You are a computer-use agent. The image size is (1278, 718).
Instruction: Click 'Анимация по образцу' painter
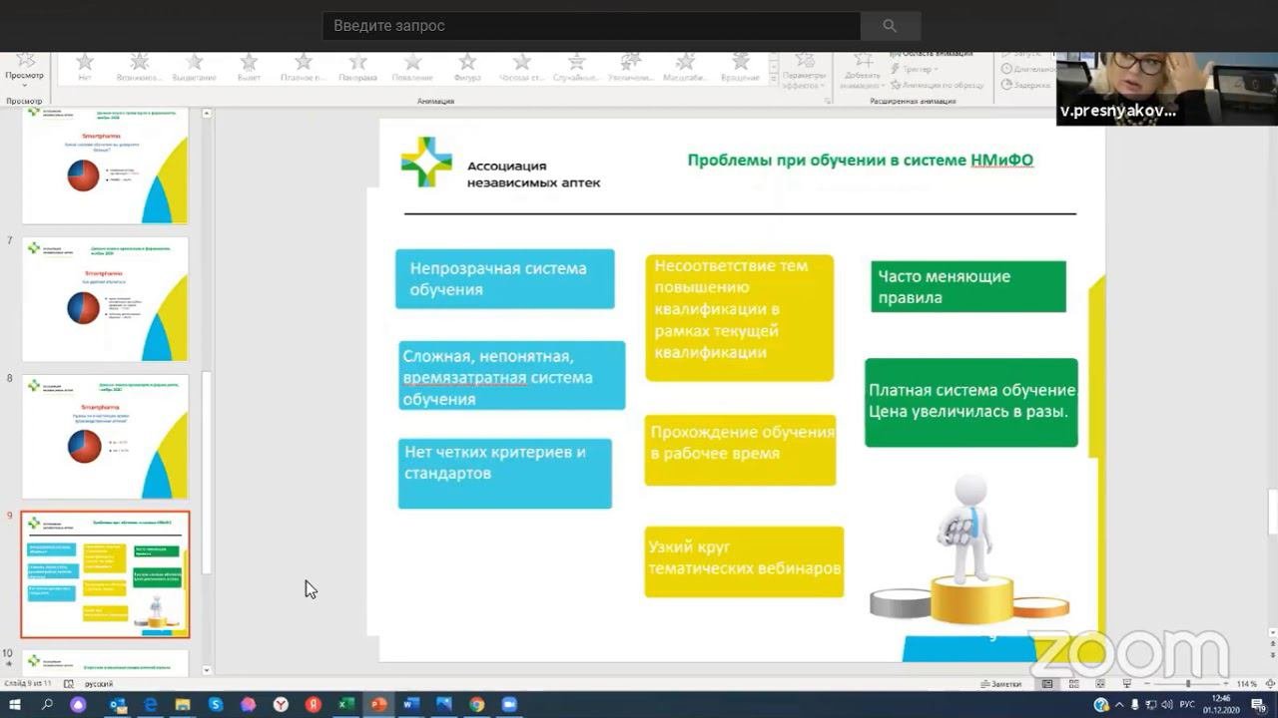pos(939,85)
